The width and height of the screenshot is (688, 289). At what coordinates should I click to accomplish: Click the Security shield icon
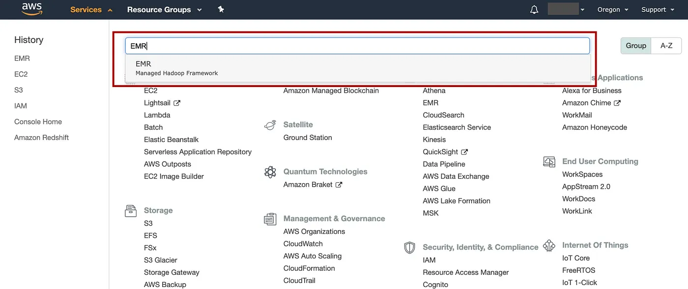coord(409,247)
